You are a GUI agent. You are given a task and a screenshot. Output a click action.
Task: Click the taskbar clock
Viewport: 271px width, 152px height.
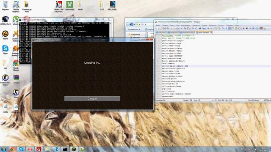pyautogui.click(x=263, y=149)
